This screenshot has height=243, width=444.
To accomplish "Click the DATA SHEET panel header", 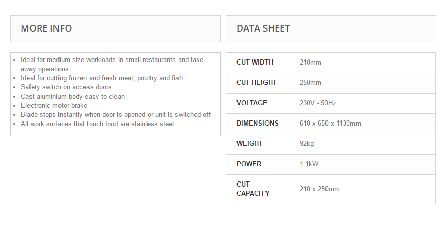I will point(263,28).
